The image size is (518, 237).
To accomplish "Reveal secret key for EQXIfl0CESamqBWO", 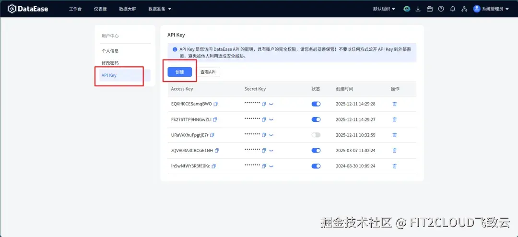I will coord(271,104).
